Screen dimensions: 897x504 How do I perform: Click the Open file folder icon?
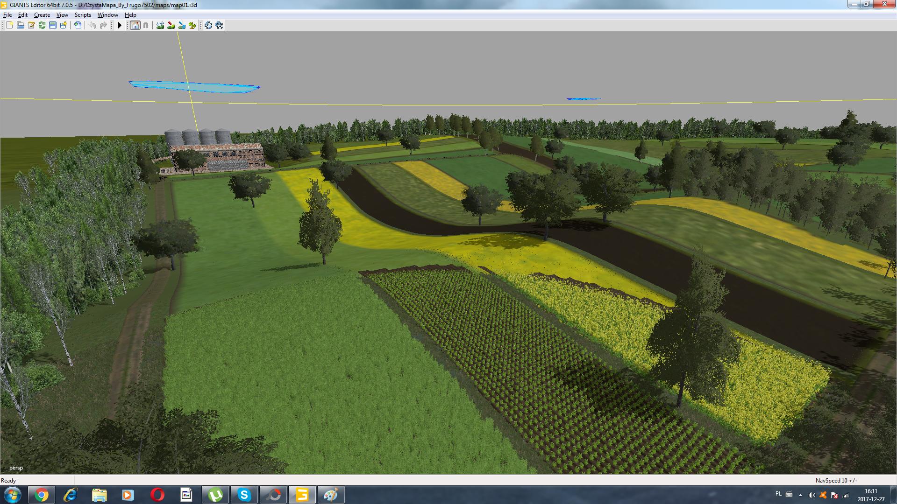(20, 25)
